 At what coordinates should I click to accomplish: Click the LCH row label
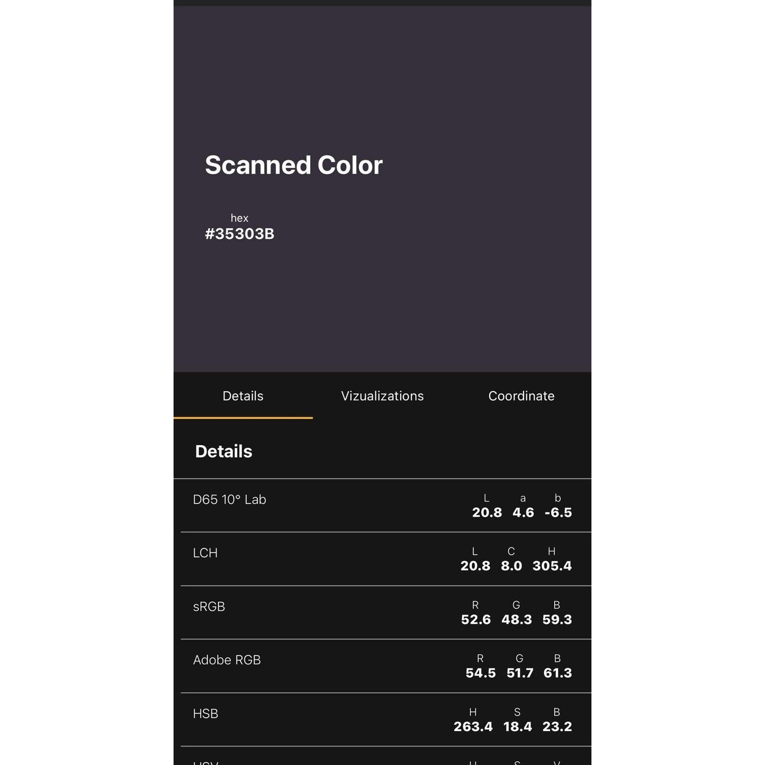205,553
